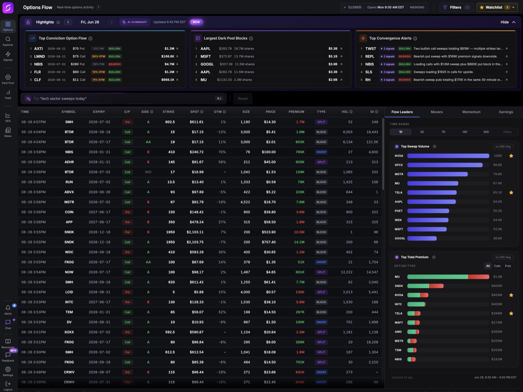Click info icon beside Top Sweep Volume
Image resolution: width=523 pixels, height=392 pixels.
pos(434,147)
